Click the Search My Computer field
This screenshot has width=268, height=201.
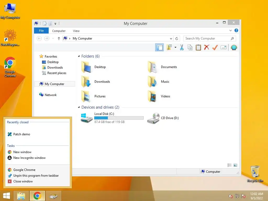(x=209, y=38)
